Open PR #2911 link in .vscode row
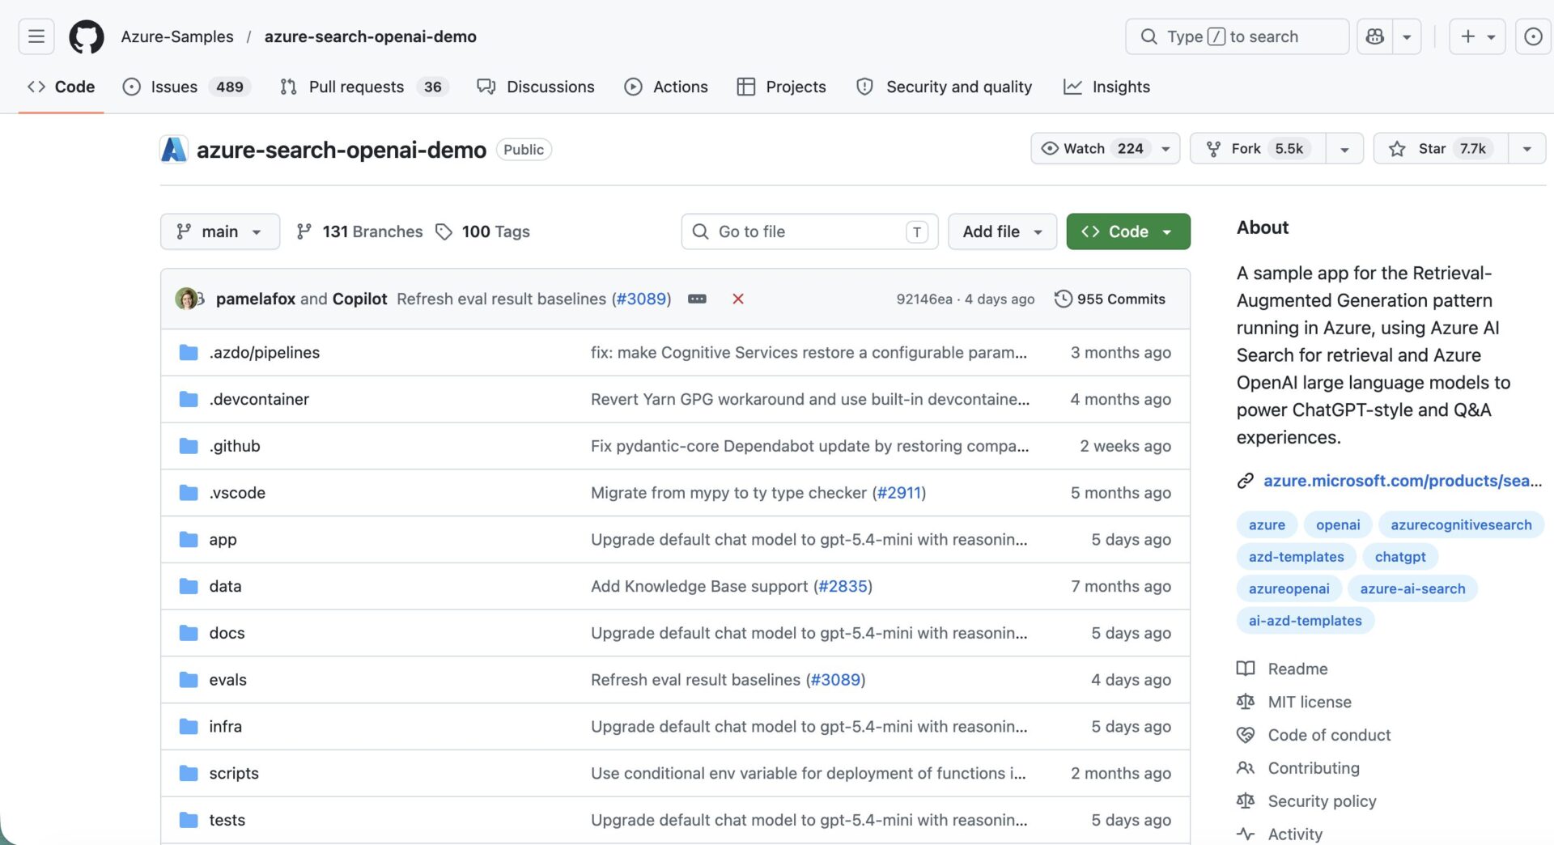Image resolution: width=1554 pixels, height=845 pixels. click(899, 493)
